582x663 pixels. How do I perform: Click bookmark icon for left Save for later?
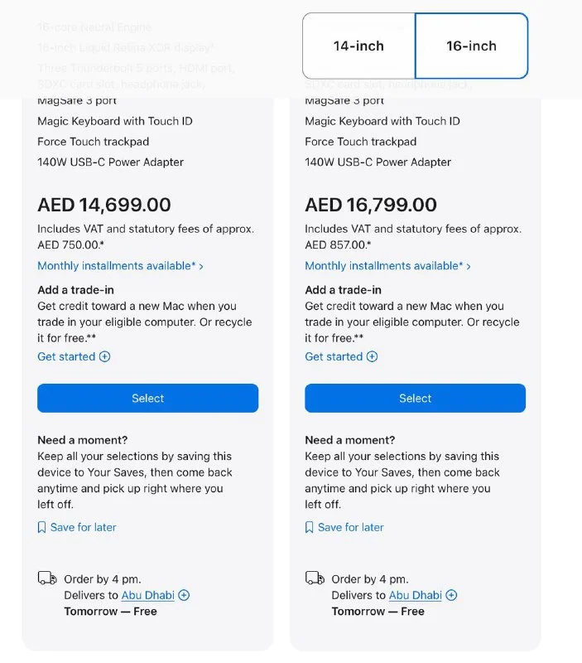(42, 528)
